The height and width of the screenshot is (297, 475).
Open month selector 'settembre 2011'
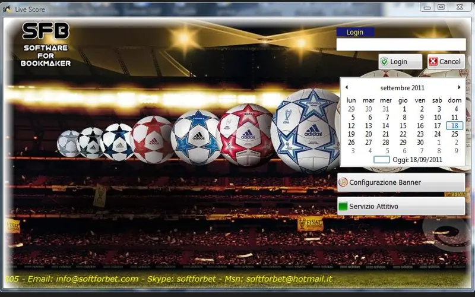pyautogui.click(x=403, y=88)
